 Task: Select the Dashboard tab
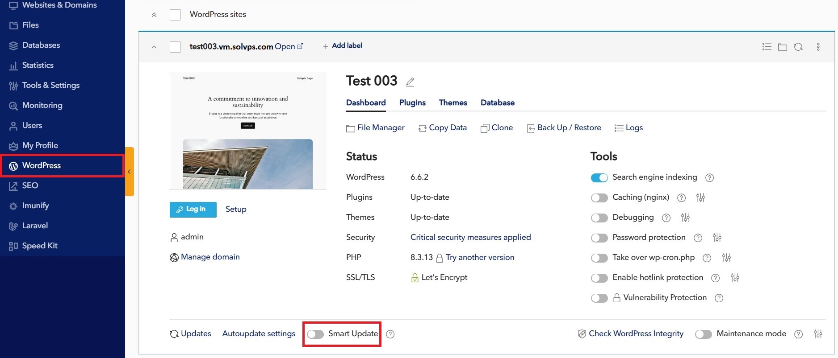pyautogui.click(x=366, y=103)
